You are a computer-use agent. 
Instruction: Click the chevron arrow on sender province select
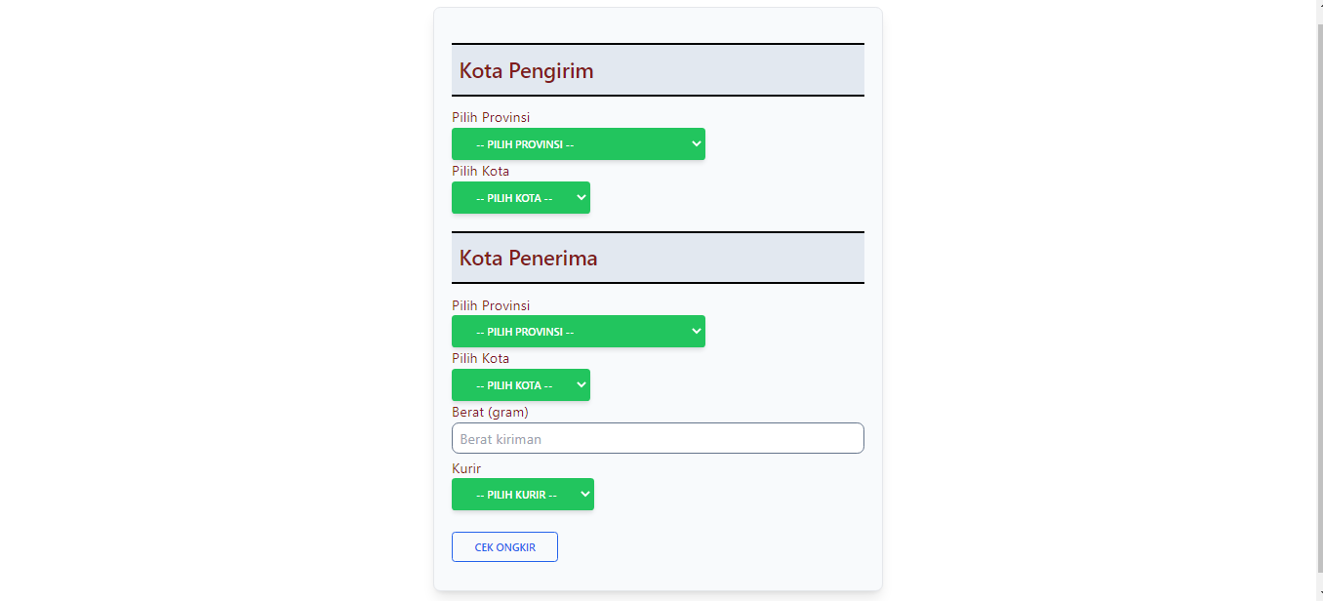[x=697, y=143]
